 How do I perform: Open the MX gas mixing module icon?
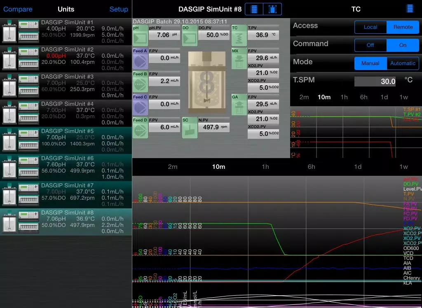[239, 58]
